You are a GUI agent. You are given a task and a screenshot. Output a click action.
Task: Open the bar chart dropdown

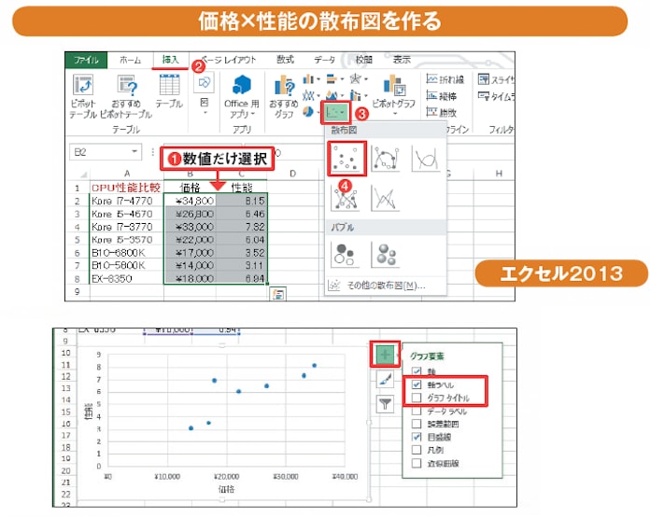[335, 78]
